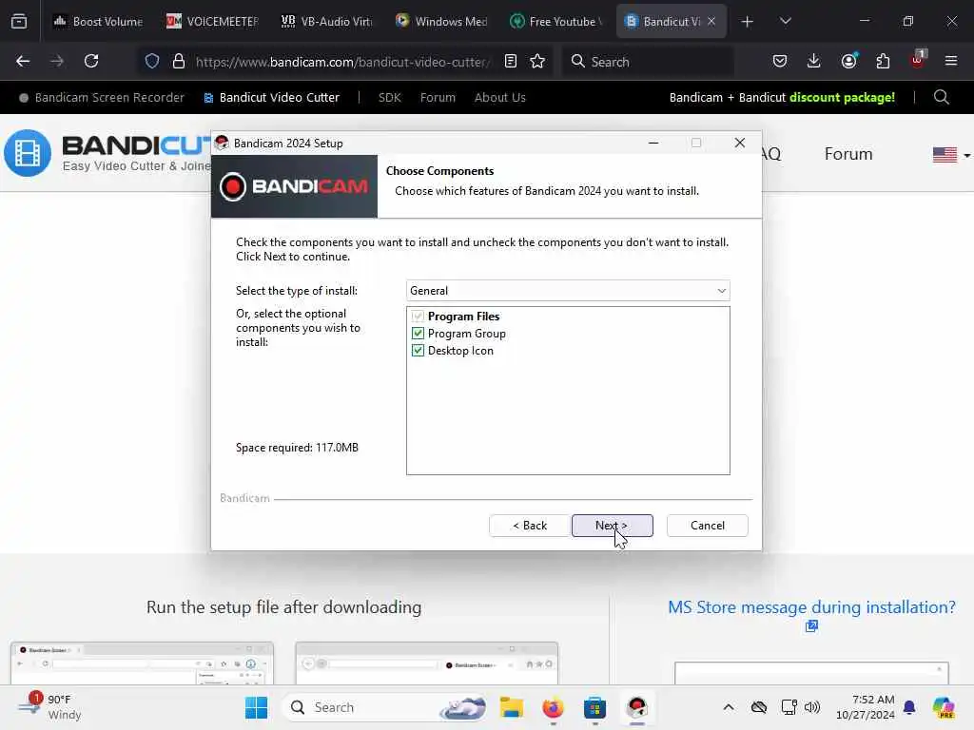The image size is (974, 730).
Task: Open the Copilot preview taskbar icon
Action: pos(944,707)
